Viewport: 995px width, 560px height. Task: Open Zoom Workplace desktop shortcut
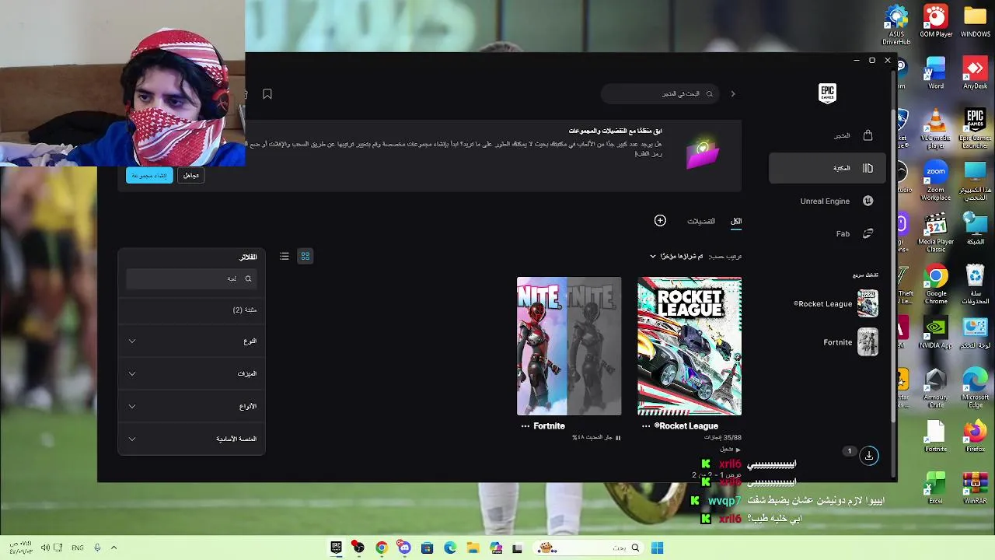[x=936, y=180]
